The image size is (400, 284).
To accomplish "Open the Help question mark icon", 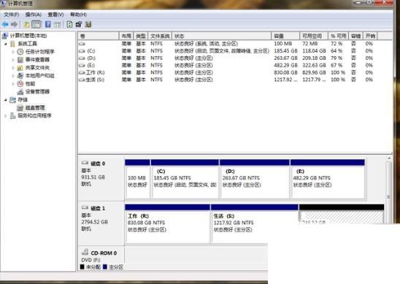I will (x=47, y=24).
